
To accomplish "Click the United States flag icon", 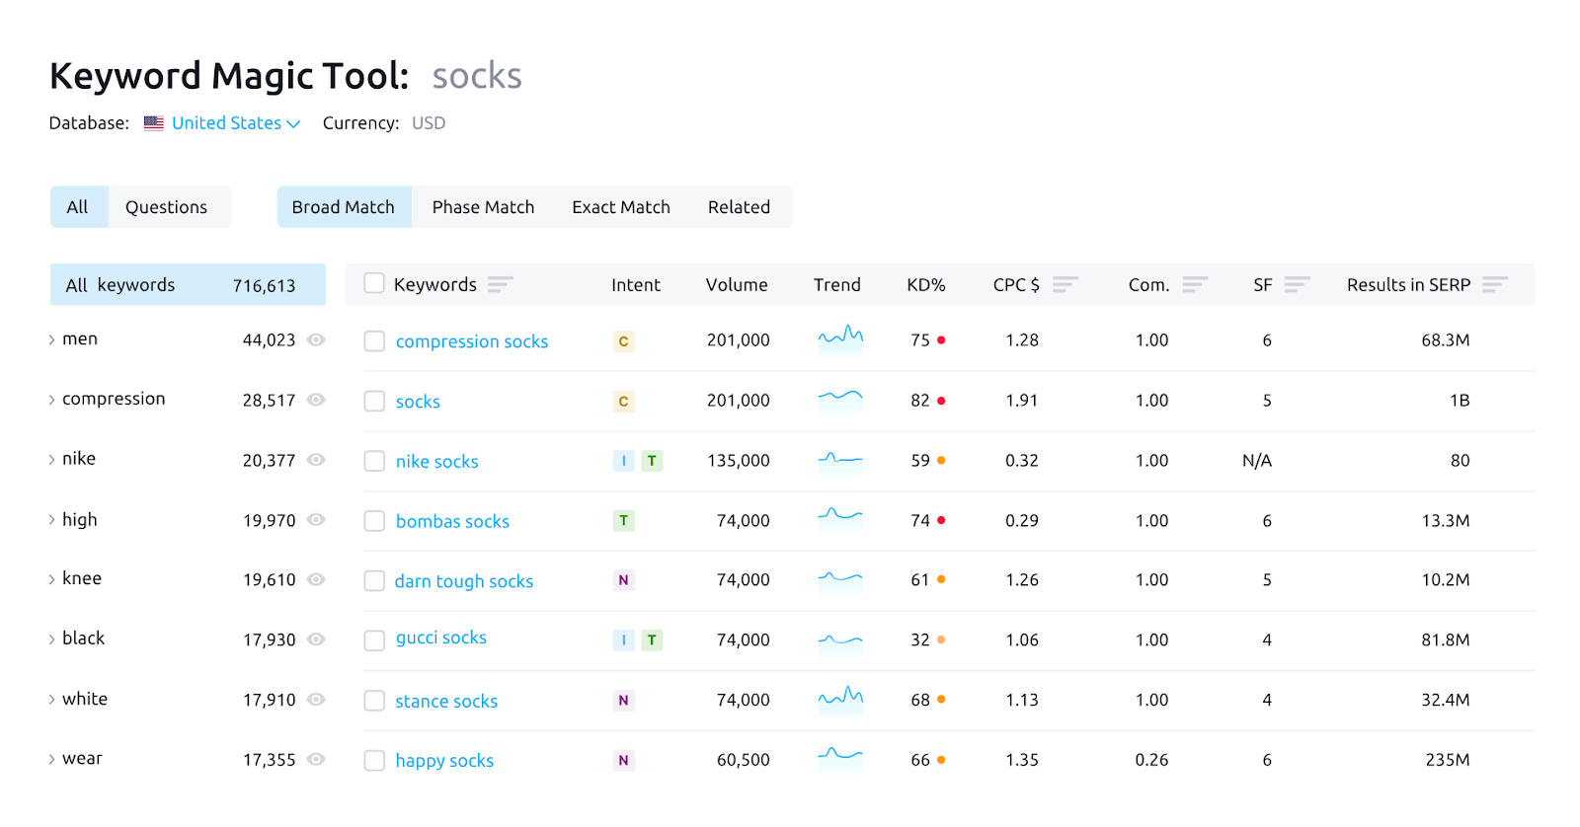I will (154, 123).
